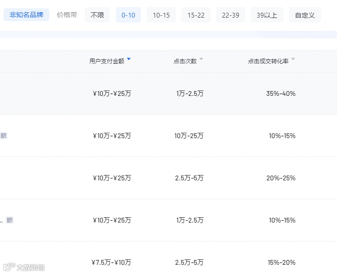Click the 15%-20% conversion rate cell

coord(282,263)
